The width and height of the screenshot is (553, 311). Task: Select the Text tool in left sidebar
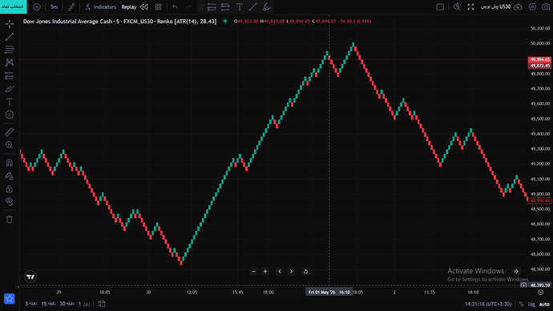(10, 102)
